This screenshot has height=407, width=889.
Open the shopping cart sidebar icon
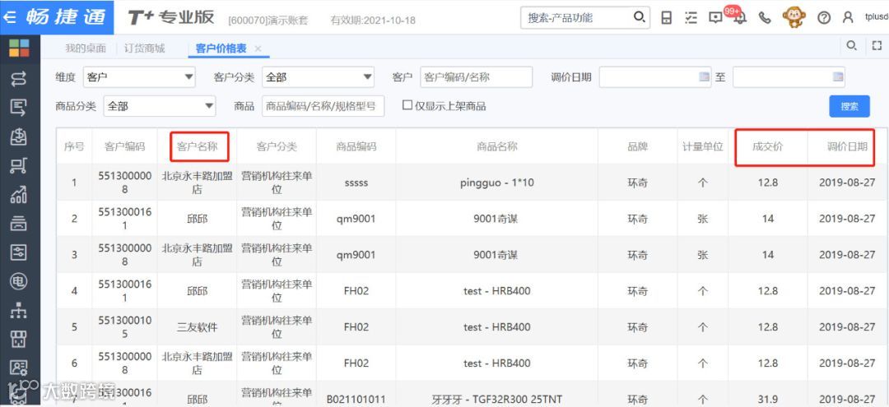tap(19, 166)
